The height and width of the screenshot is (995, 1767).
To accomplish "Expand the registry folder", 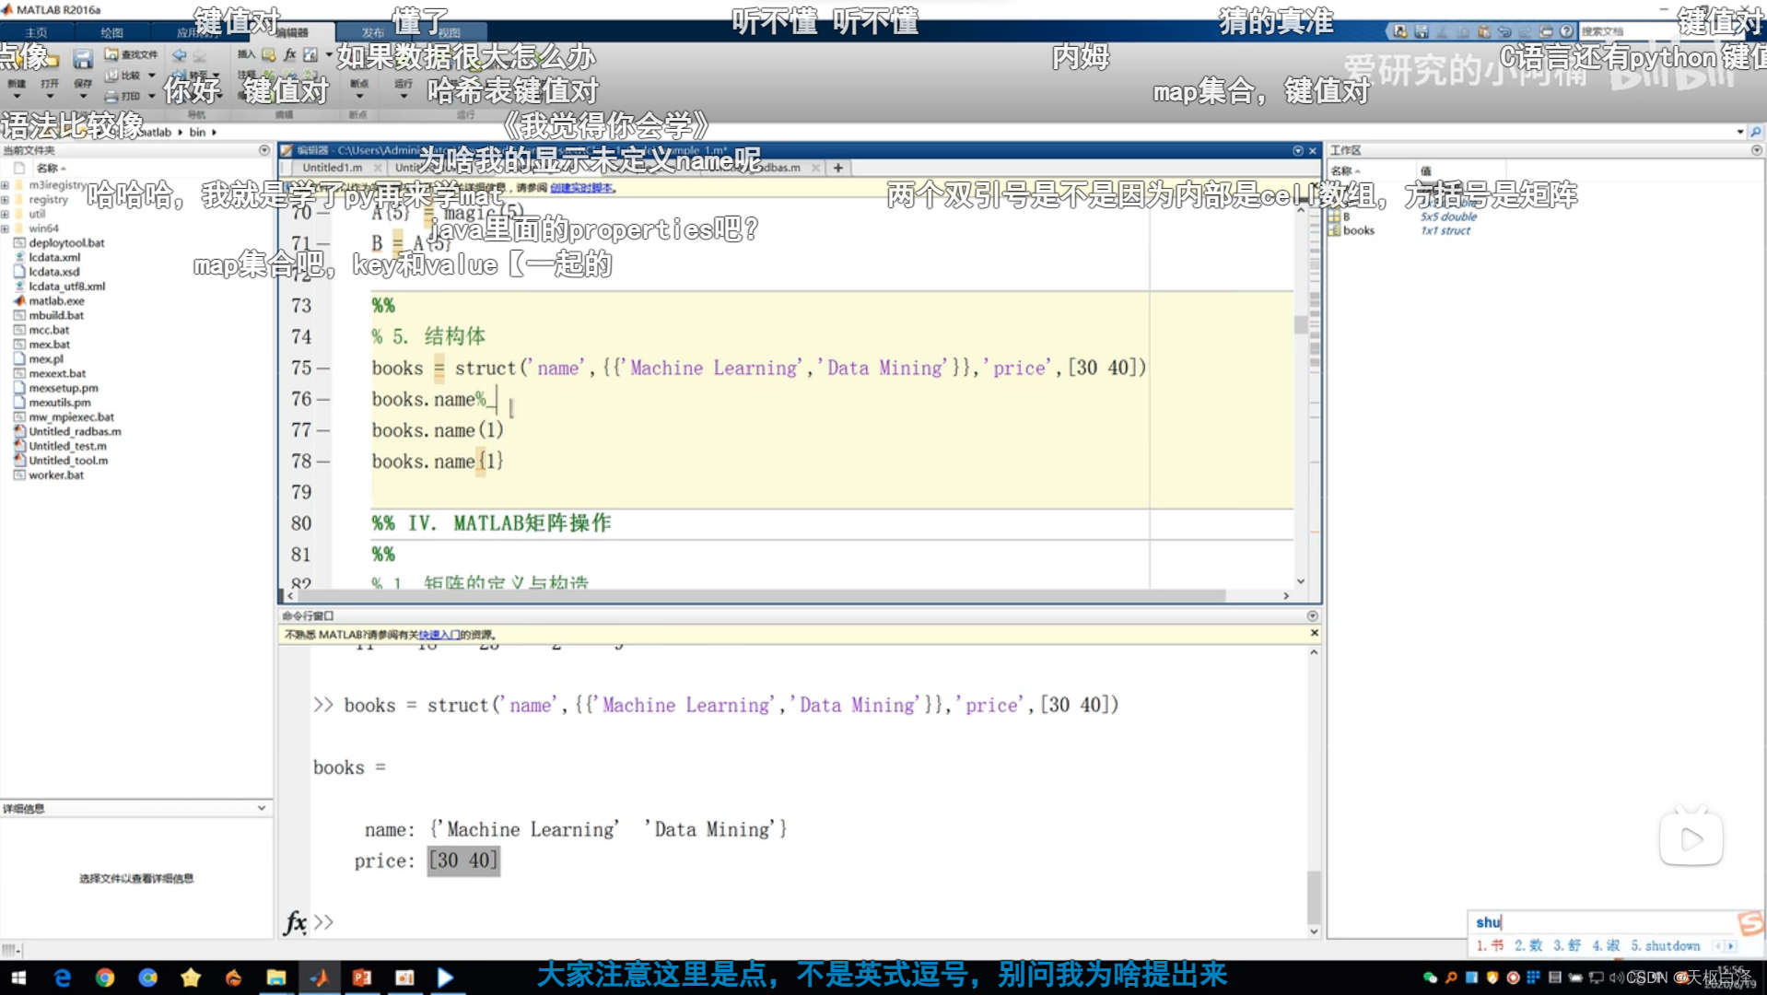I will (6, 200).
